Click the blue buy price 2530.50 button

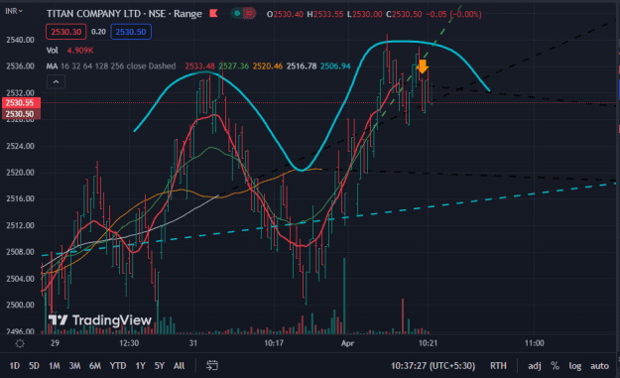[x=131, y=32]
